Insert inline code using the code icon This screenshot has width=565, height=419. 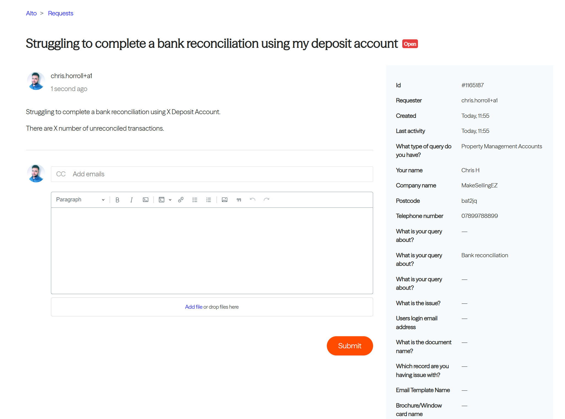pos(145,200)
